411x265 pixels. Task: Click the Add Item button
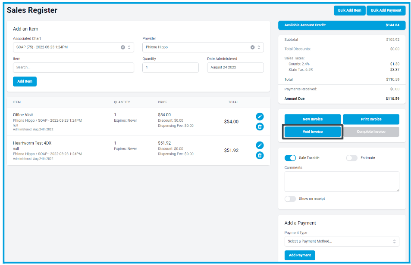pyautogui.click(x=25, y=82)
